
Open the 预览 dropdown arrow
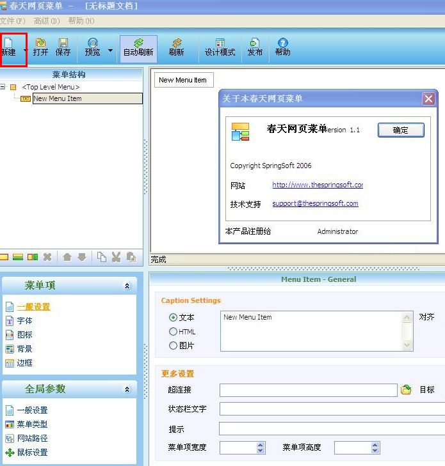[x=110, y=50]
